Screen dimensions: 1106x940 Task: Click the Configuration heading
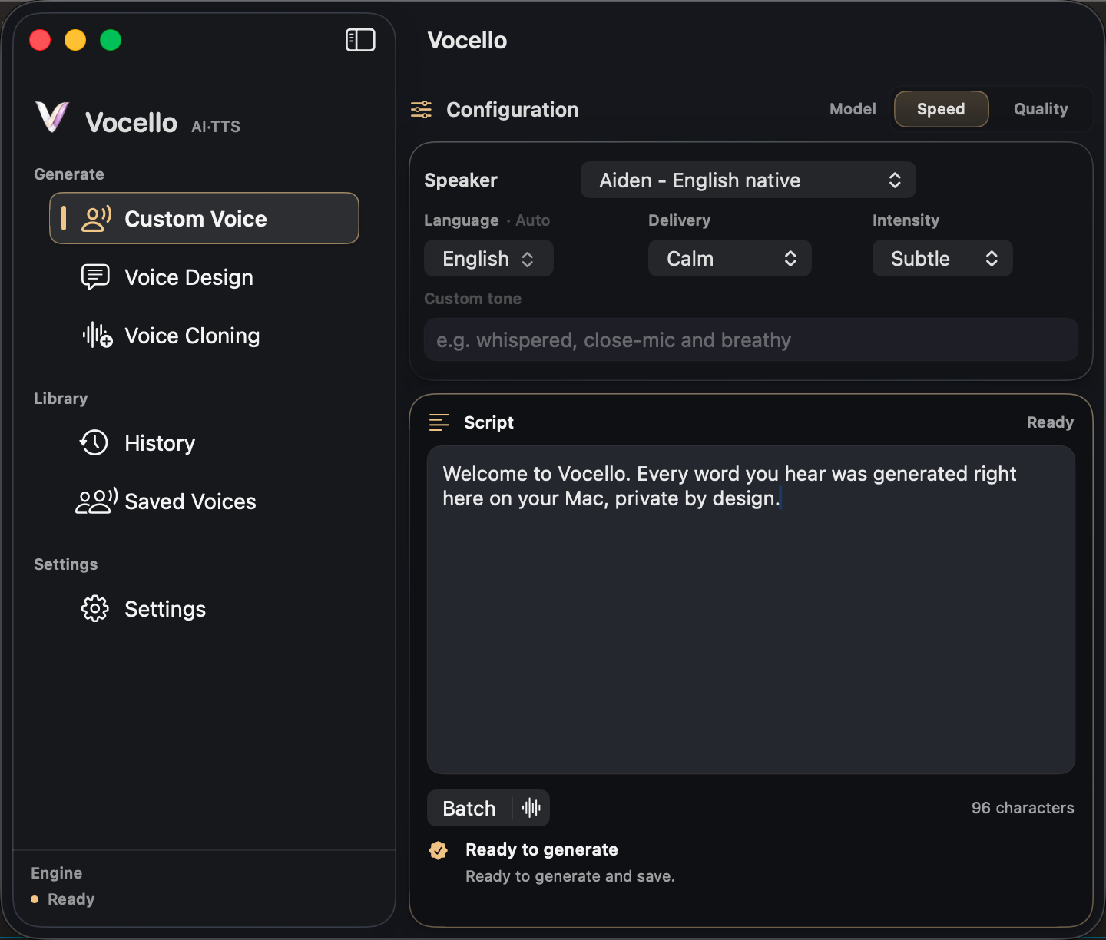coord(512,110)
